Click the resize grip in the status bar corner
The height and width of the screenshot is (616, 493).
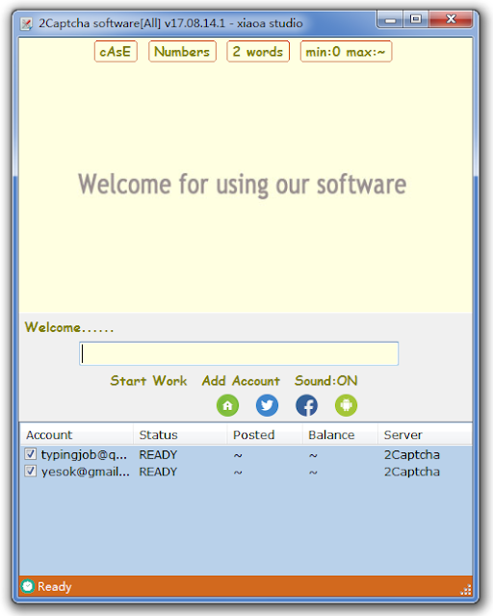tap(466, 589)
